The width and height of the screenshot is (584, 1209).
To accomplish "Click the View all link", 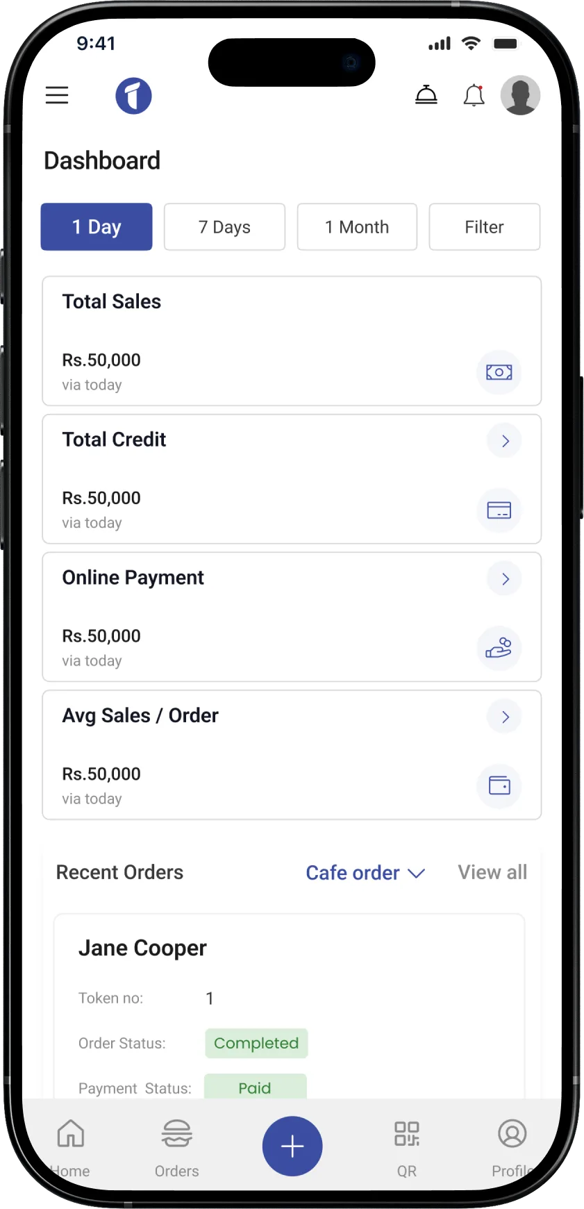I will (492, 872).
